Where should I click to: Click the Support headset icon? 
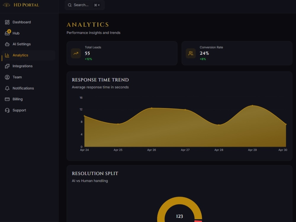pos(7,110)
